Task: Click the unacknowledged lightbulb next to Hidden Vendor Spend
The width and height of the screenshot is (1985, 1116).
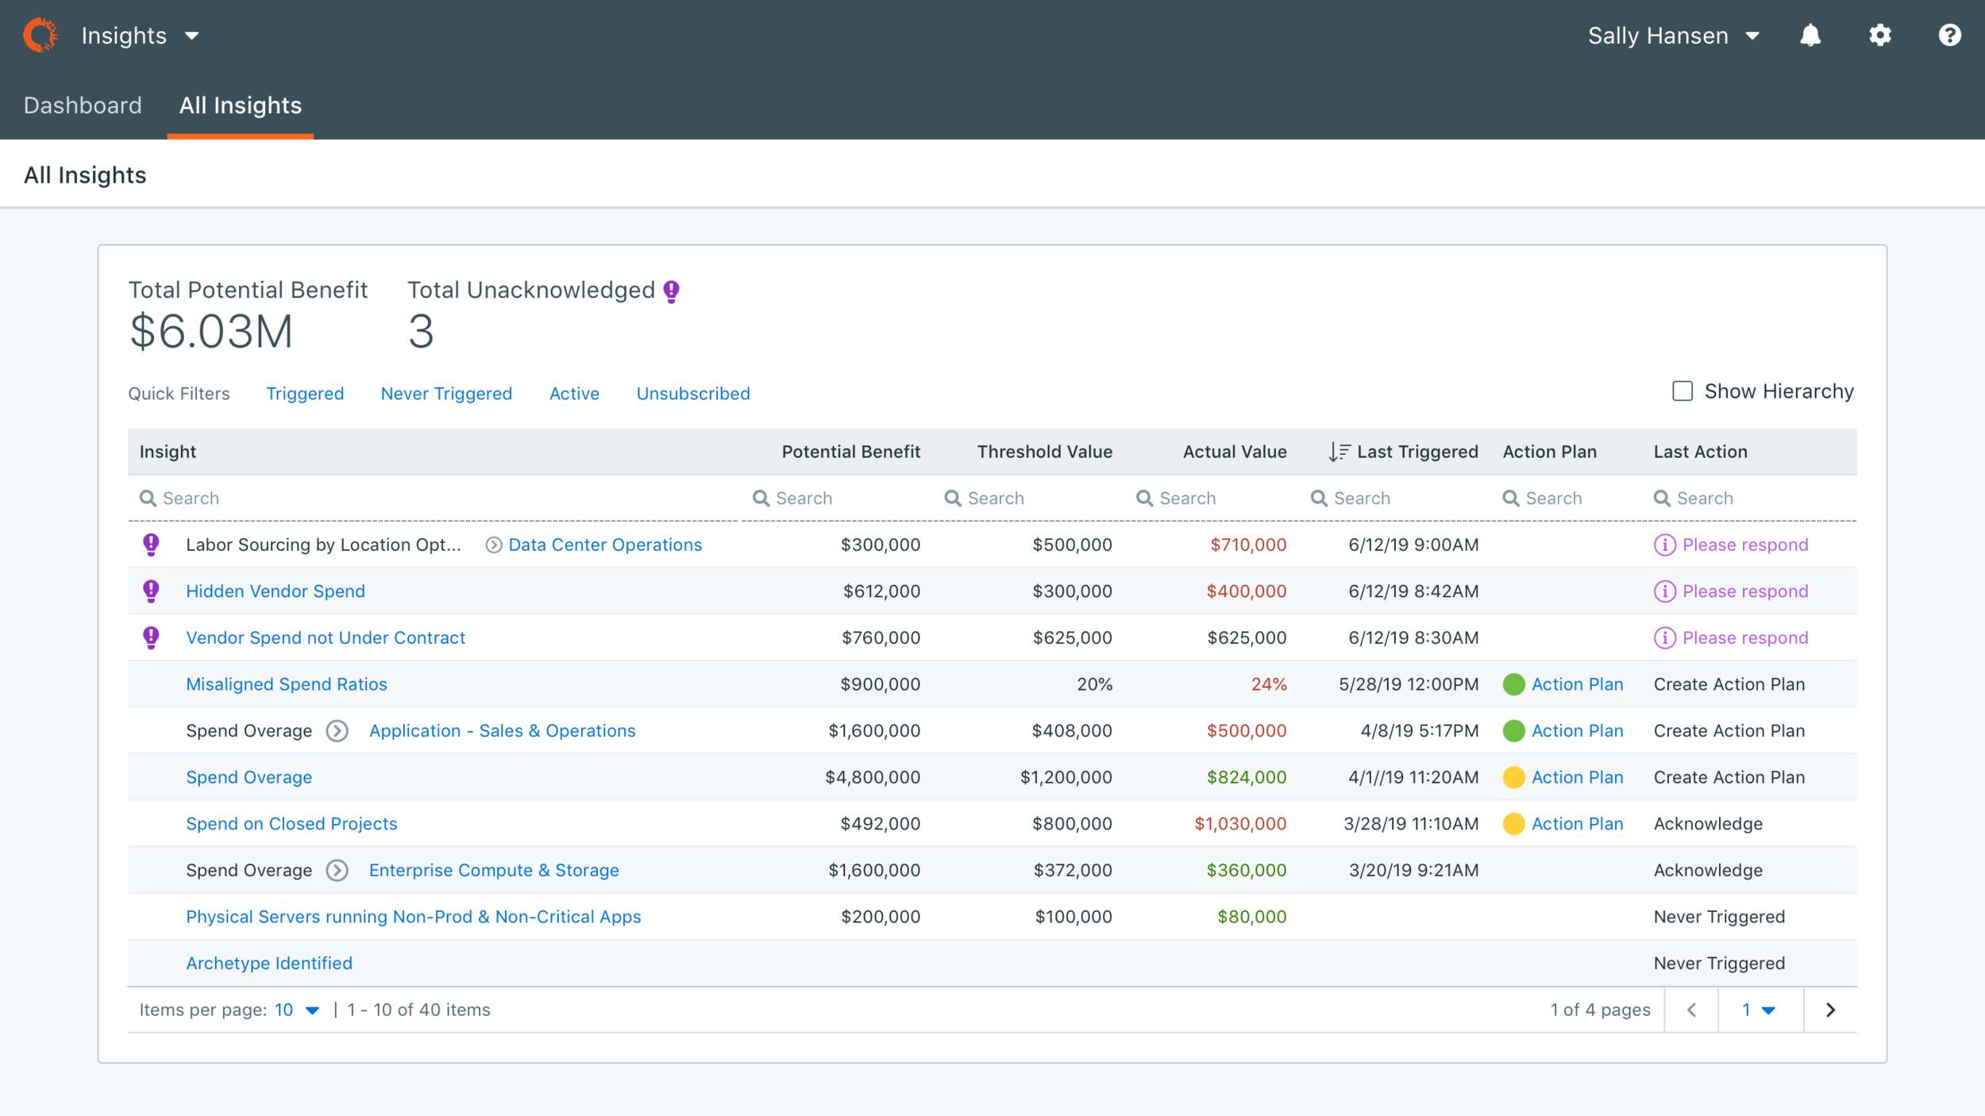Action: tap(151, 591)
